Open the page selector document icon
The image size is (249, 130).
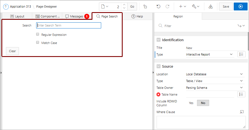[105, 6]
